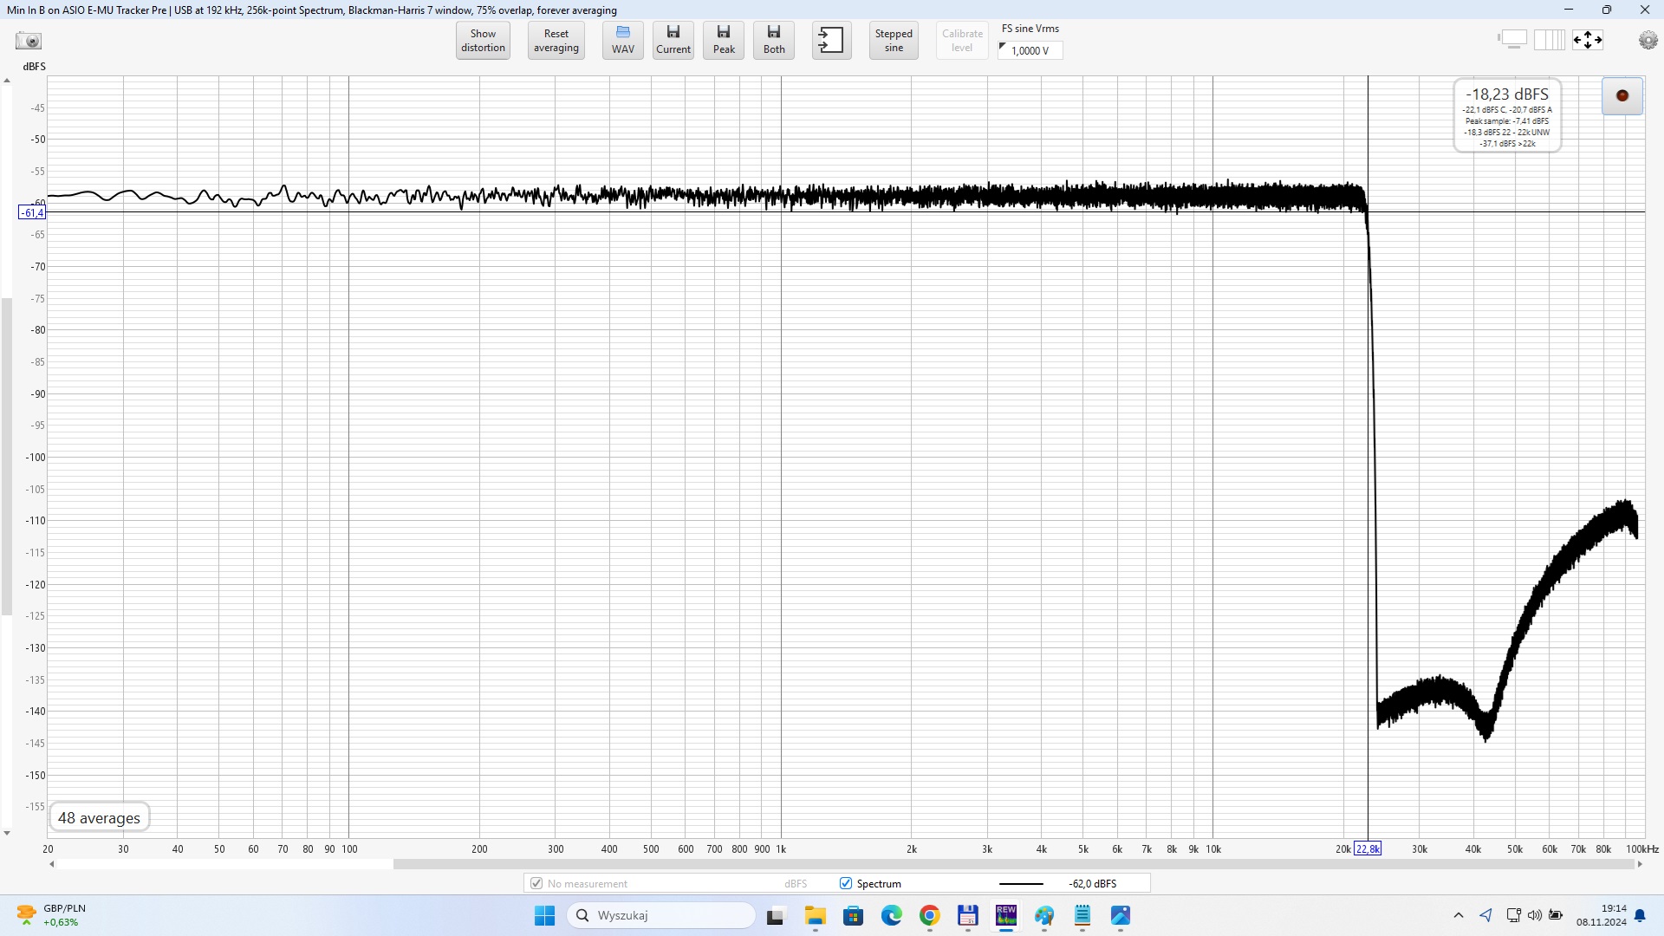Click the 22,8k frequency cursor label
Screen dimensions: 1664x936
point(1368,848)
